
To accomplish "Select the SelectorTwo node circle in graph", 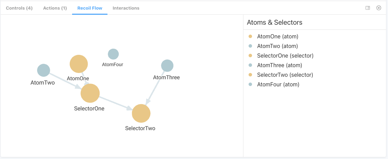I will [x=141, y=113].
